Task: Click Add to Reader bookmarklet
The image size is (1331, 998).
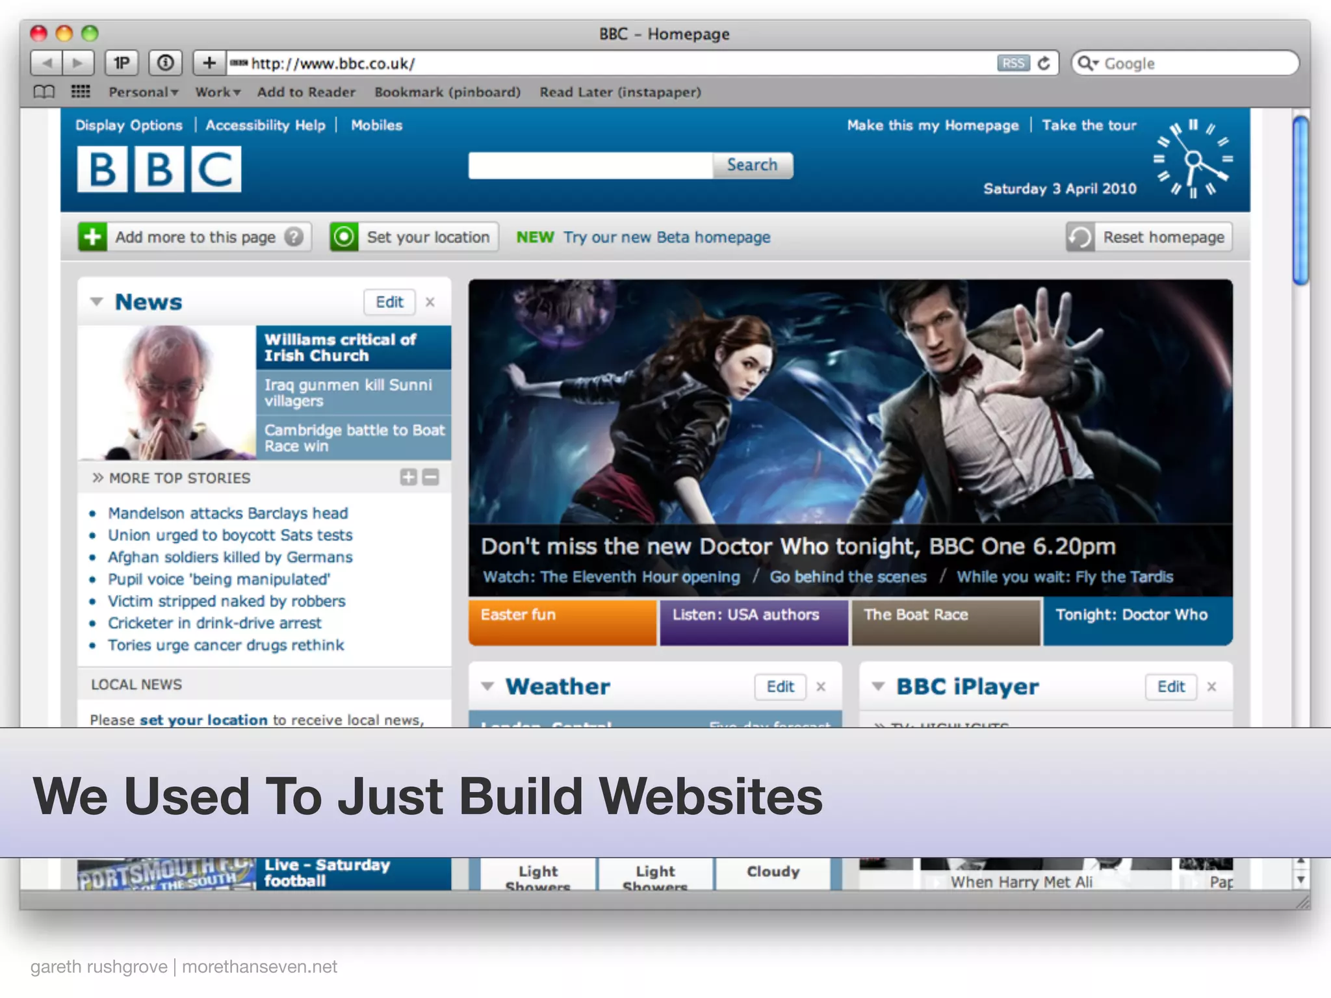Action: [306, 92]
